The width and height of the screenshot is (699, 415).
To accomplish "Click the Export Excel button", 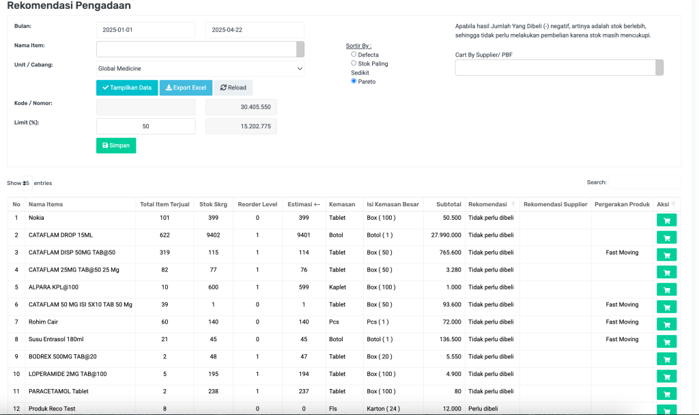I will click(x=186, y=87).
